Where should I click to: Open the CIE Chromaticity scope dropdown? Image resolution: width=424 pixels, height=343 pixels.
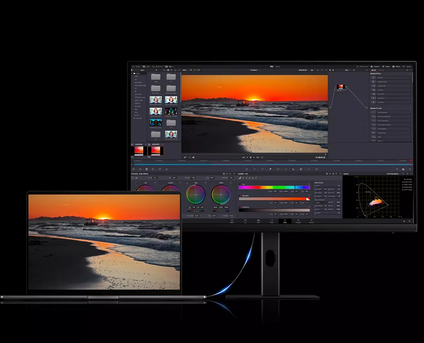394,174
